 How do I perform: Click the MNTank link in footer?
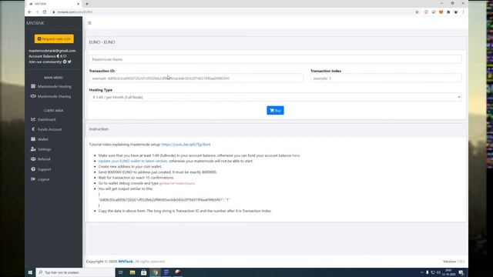tap(126, 262)
